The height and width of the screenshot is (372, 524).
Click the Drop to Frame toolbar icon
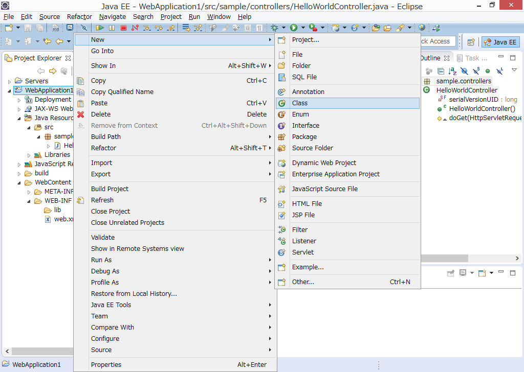[x=186, y=28]
